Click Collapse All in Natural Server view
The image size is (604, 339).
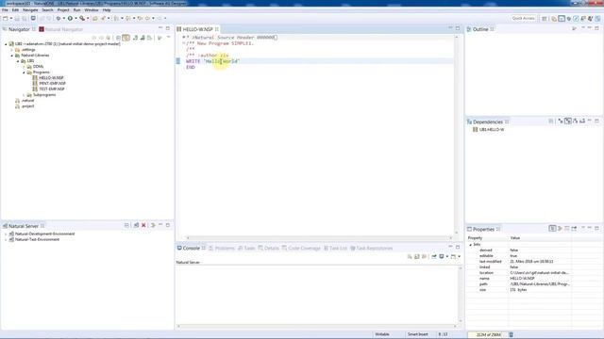pyautogui.click(x=126, y=225)
